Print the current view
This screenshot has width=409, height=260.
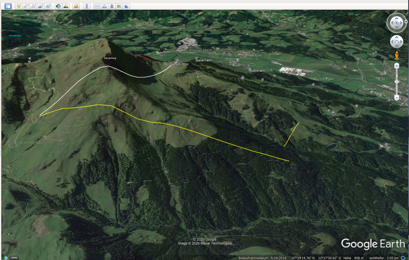coord(104,6)
